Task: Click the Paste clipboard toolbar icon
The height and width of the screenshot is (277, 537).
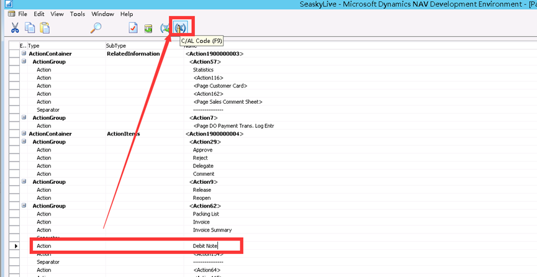Action: (x=45, y=28)
